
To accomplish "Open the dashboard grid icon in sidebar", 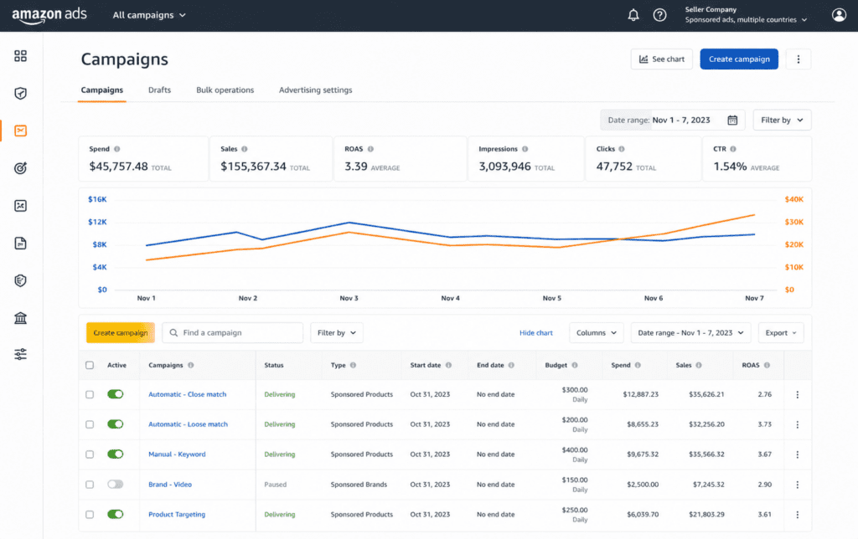I will (x=20, y=56).
